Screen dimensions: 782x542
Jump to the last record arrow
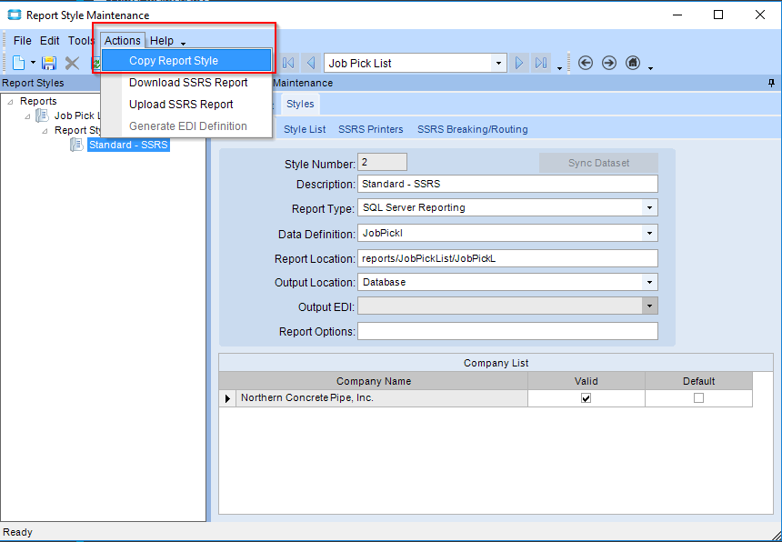pyautogui.click(x=542, y=63)
